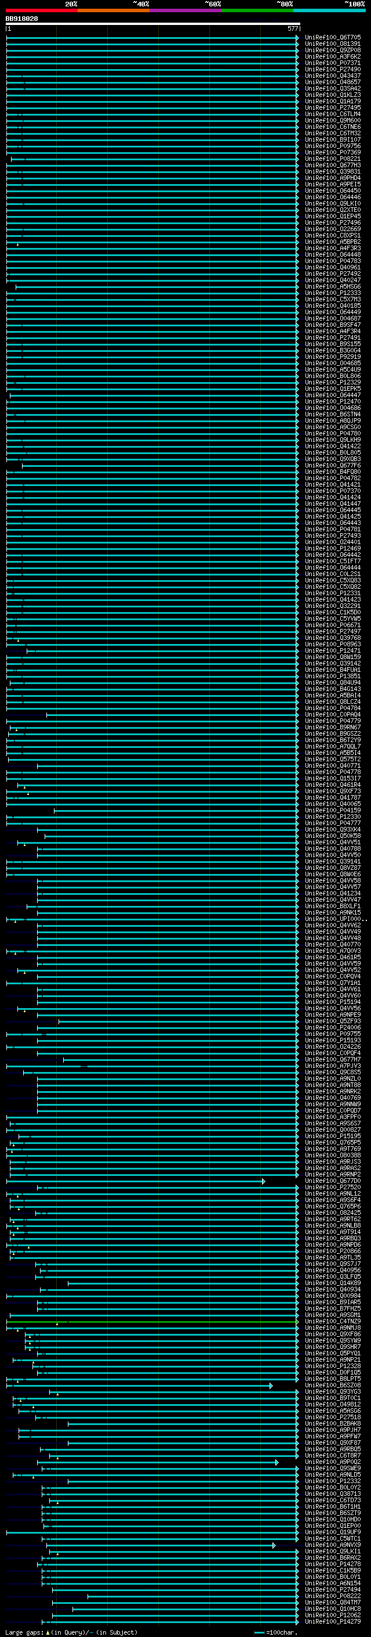
Task: Select the UniRef100_Q9SWE9 label
Action: [x=333, y=1469]
